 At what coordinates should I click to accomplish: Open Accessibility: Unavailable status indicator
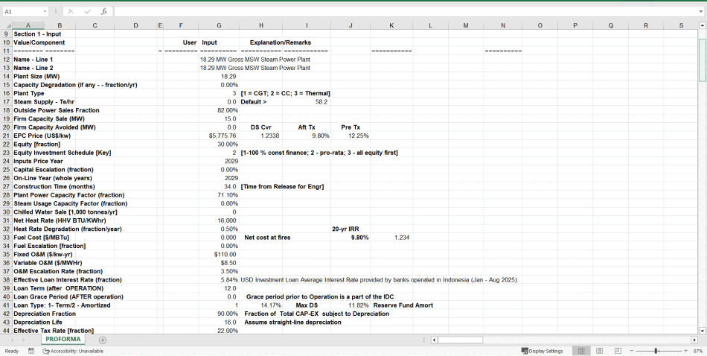pyautogui.click(x=73, y=351)
